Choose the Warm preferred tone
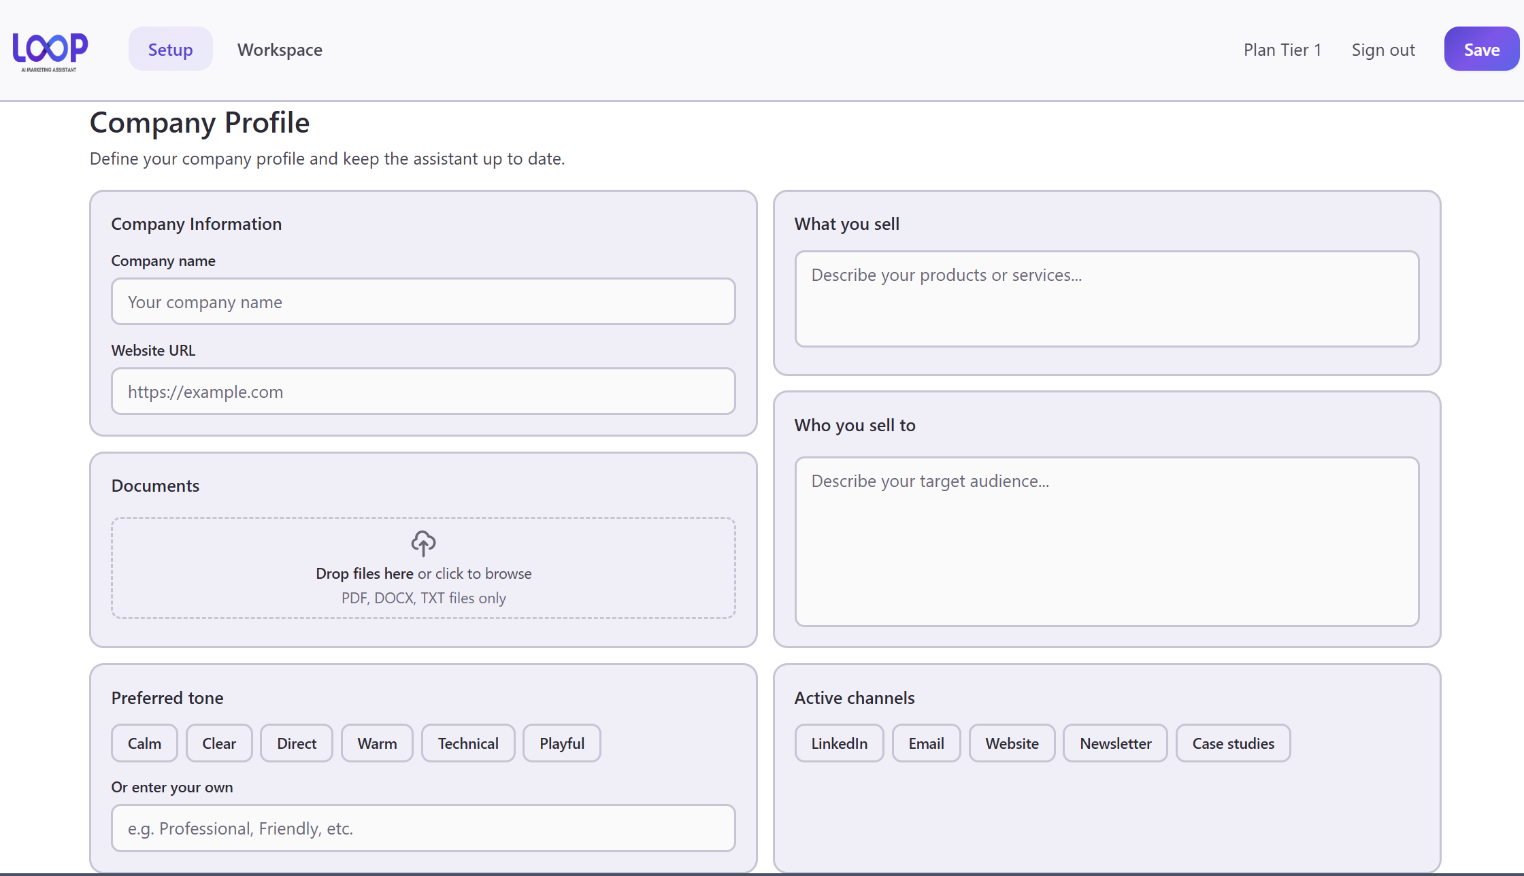The width and height of the screenshot is (1524, 876). [377, 743]
